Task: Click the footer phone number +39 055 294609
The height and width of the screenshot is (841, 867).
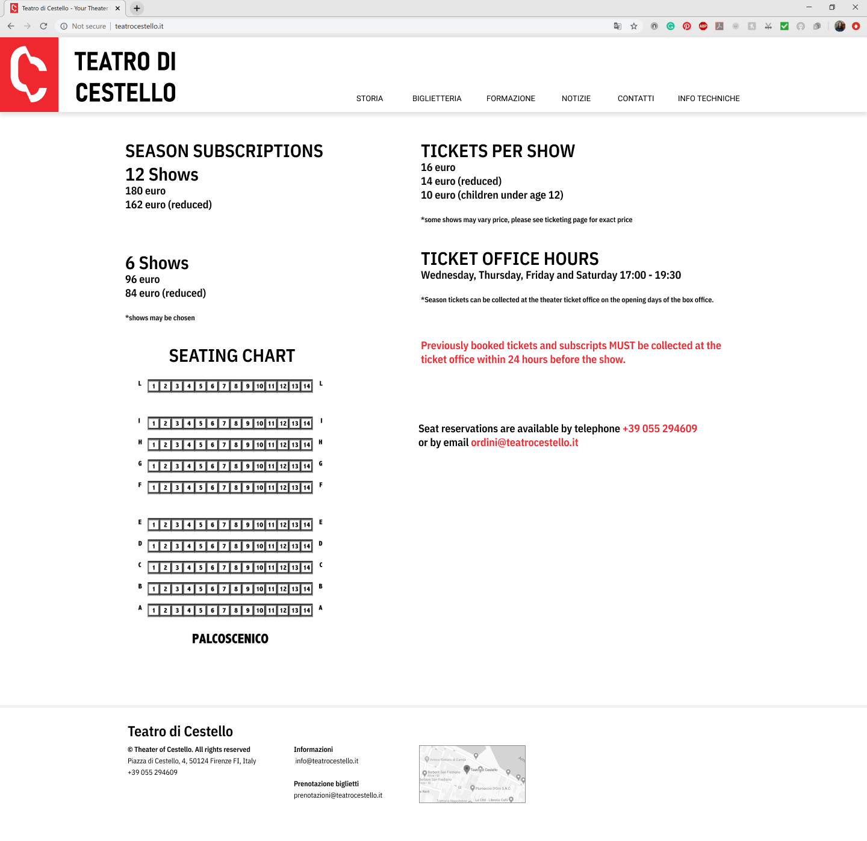Action: (152, 772)
